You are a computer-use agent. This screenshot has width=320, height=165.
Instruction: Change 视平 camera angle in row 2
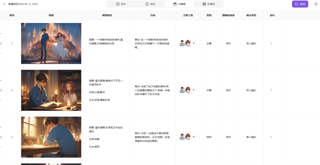pyautogui.click(x=228, y=90)
